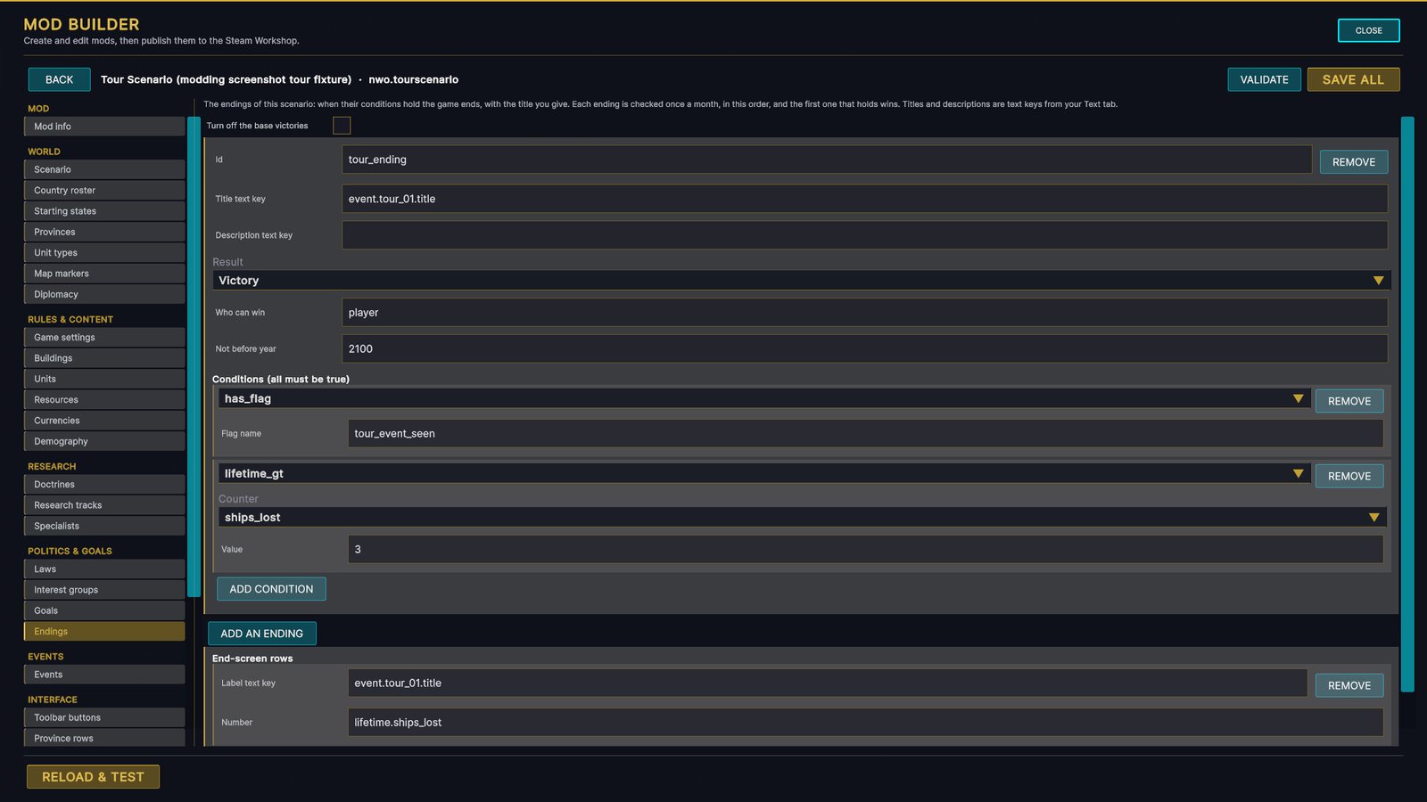Click the SAVE ALL button
The width and height of the screenshot is (1427, 802).
click(1353, 79)
